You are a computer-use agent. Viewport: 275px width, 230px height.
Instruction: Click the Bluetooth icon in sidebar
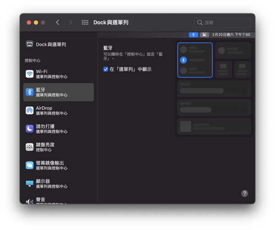(29, 92)
